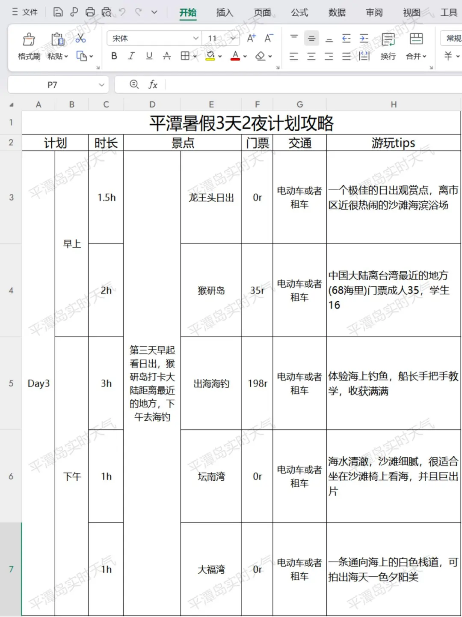The width and height of the screenshot is (462, 617).
Task: Click the Name Box showing P7
Action: tap(51, 84)
